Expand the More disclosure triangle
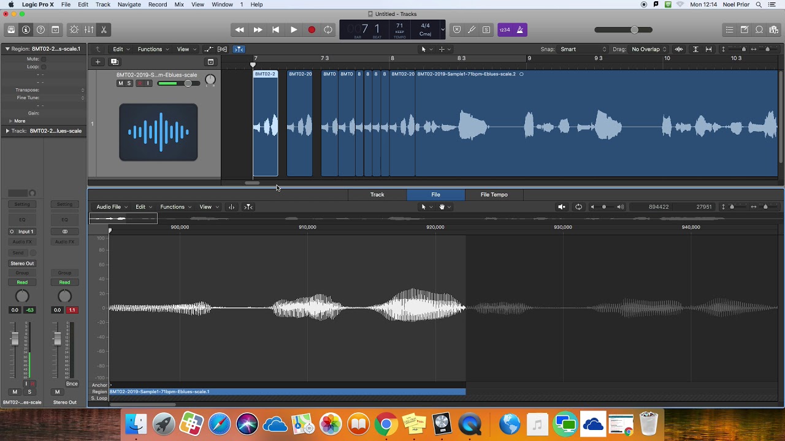Viewport: 785px width, 441px height. (x=10, y=121)
